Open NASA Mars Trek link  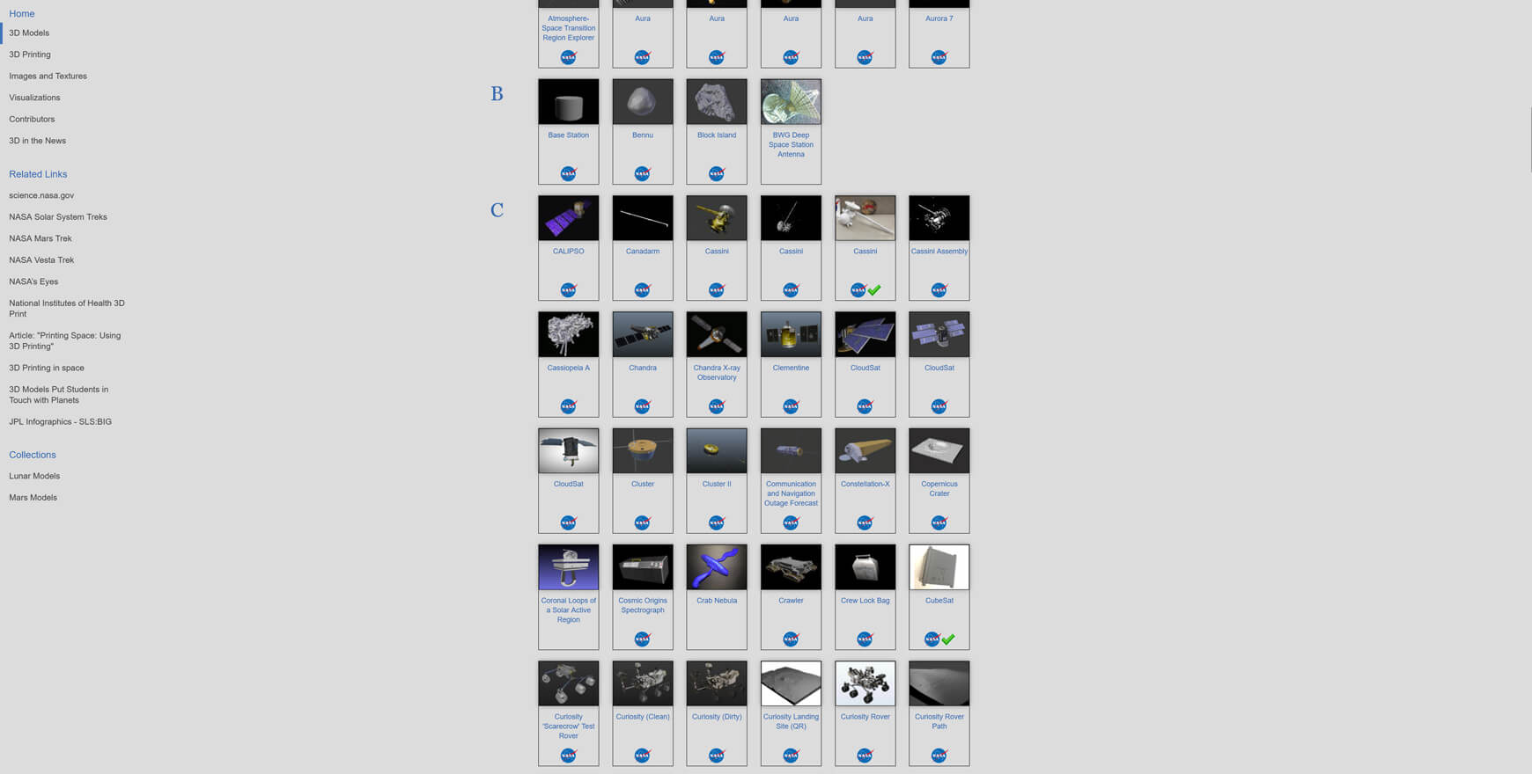(x=41, y=238)
